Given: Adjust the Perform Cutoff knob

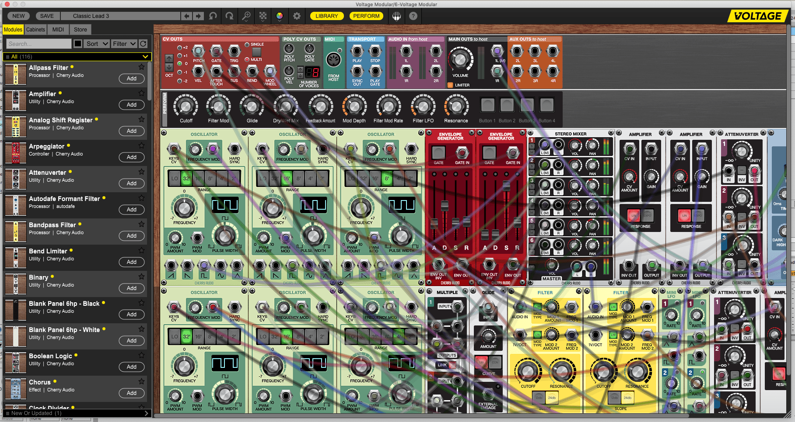Looking at the screenshot, I should click(186, 106).
